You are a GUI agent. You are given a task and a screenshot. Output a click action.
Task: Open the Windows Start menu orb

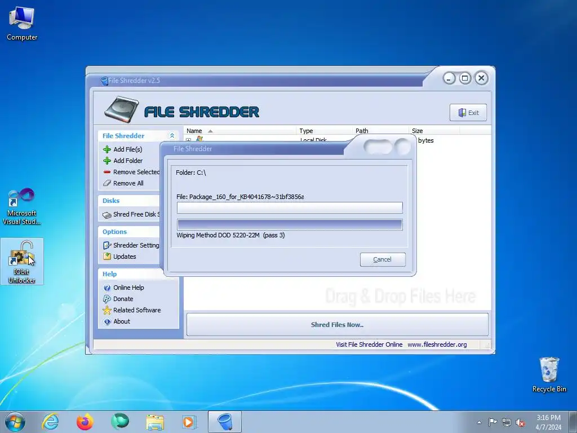point(15,422)
